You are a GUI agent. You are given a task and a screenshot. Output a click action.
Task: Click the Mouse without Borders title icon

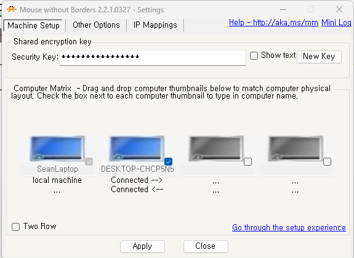click(x=11, y=9)
